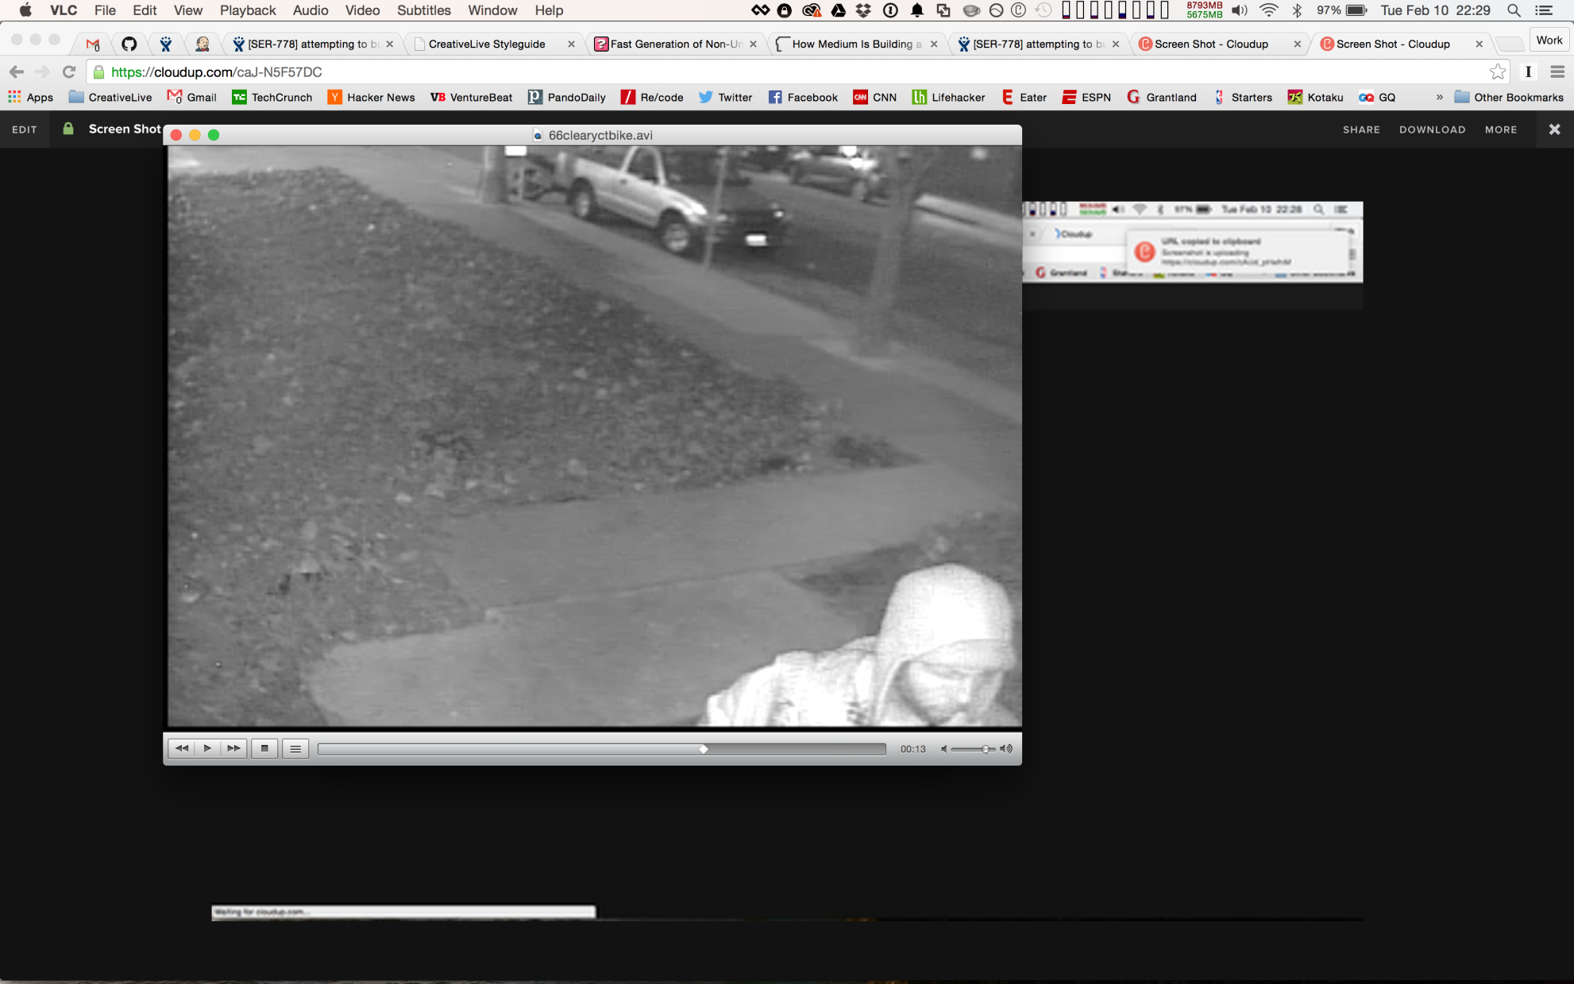Click the VLC fast-forward button
1574x984 pixels.
233,748
